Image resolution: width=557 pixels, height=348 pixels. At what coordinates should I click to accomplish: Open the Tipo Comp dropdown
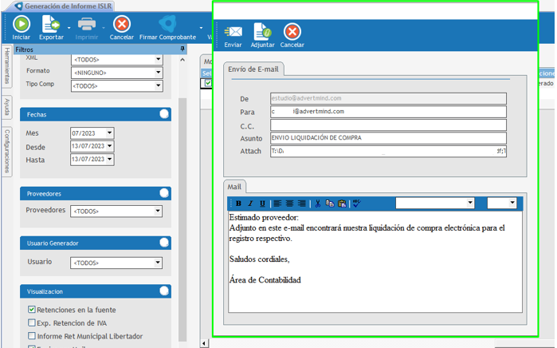[x=159, y=85]
